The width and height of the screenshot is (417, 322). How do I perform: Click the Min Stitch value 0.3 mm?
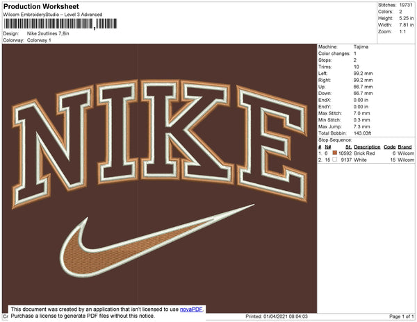pos(361,120)
